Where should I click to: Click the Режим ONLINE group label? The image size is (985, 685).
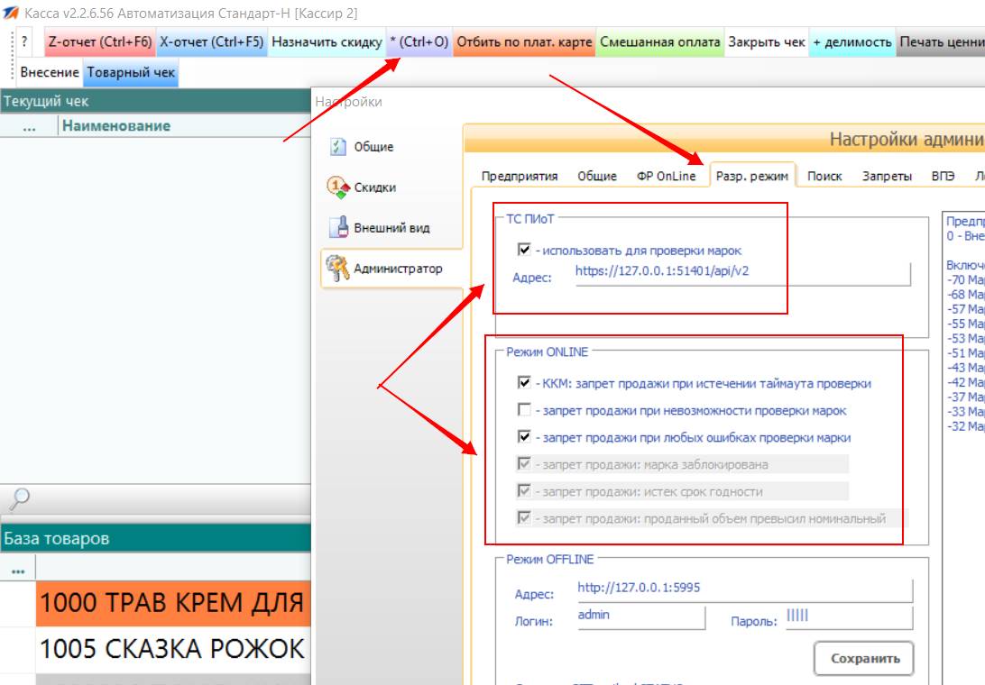point(548,352)
